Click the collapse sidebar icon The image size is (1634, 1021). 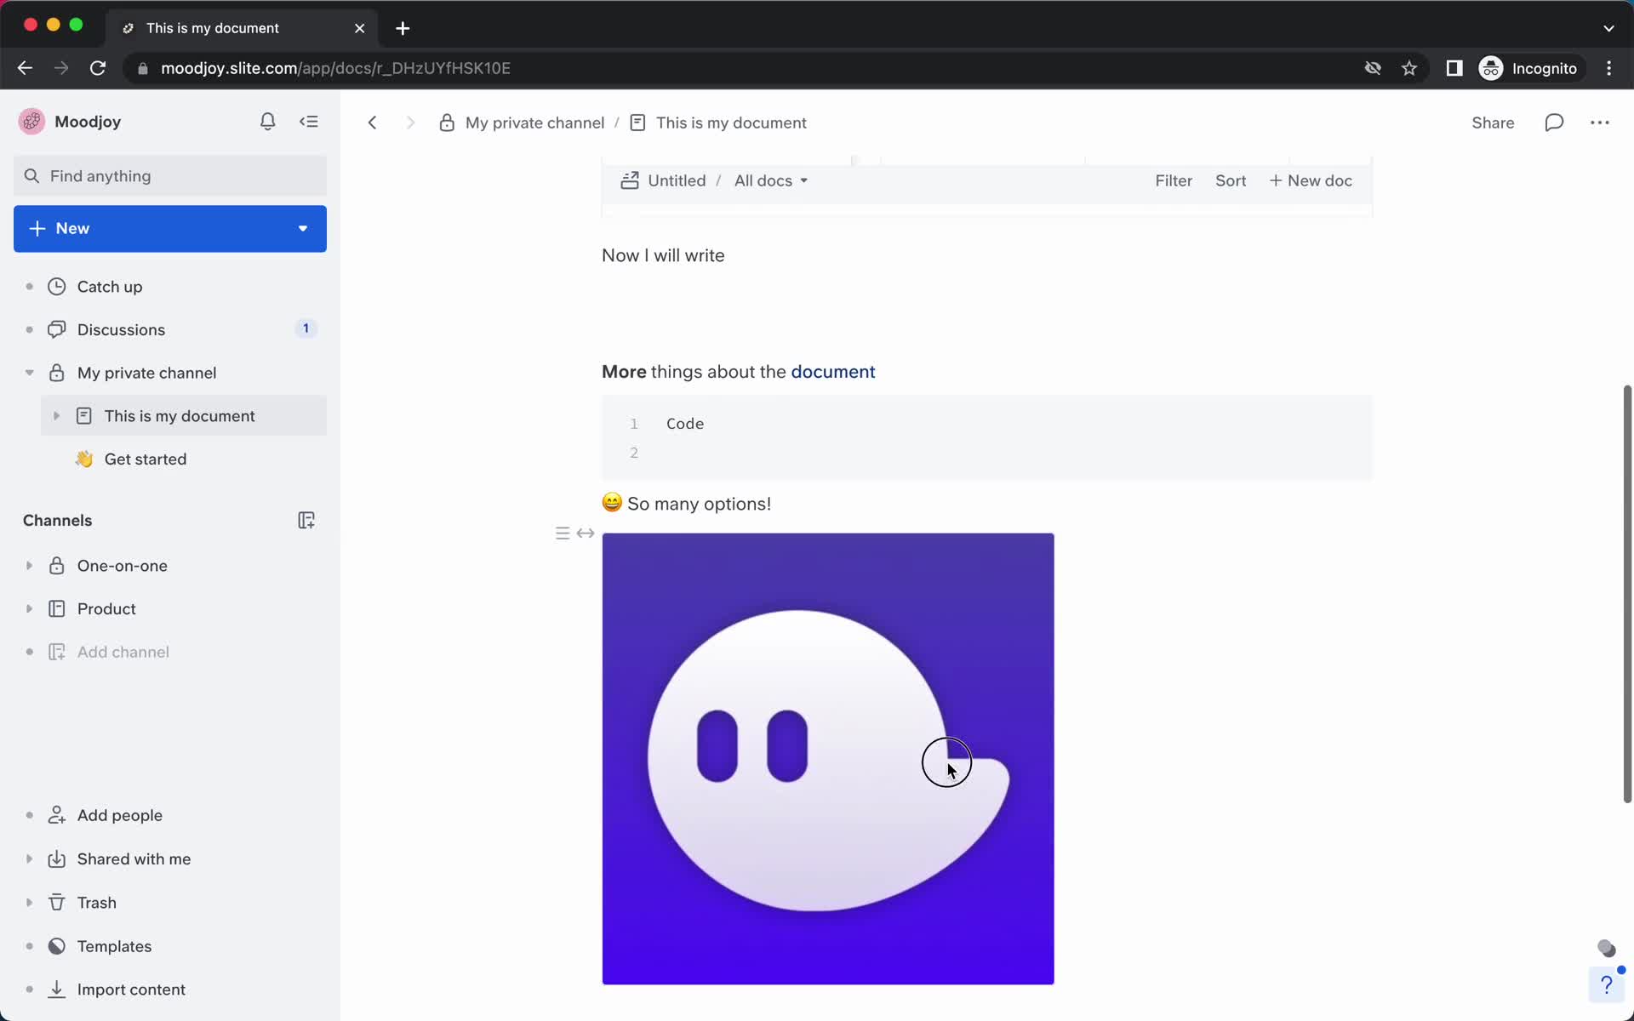308,121
